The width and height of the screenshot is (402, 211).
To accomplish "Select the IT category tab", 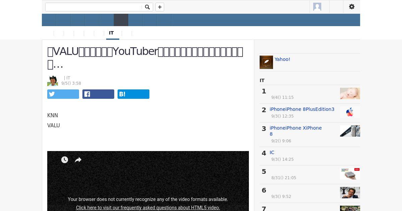I will click(111, 33).
